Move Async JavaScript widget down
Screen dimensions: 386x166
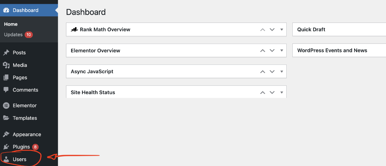[x=272, y=72]
